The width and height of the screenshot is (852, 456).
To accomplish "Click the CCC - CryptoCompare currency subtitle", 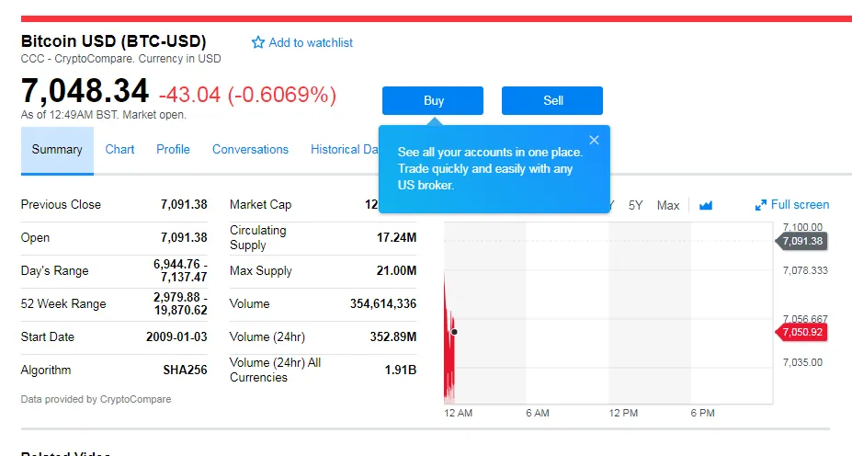I will click(121, 59).
